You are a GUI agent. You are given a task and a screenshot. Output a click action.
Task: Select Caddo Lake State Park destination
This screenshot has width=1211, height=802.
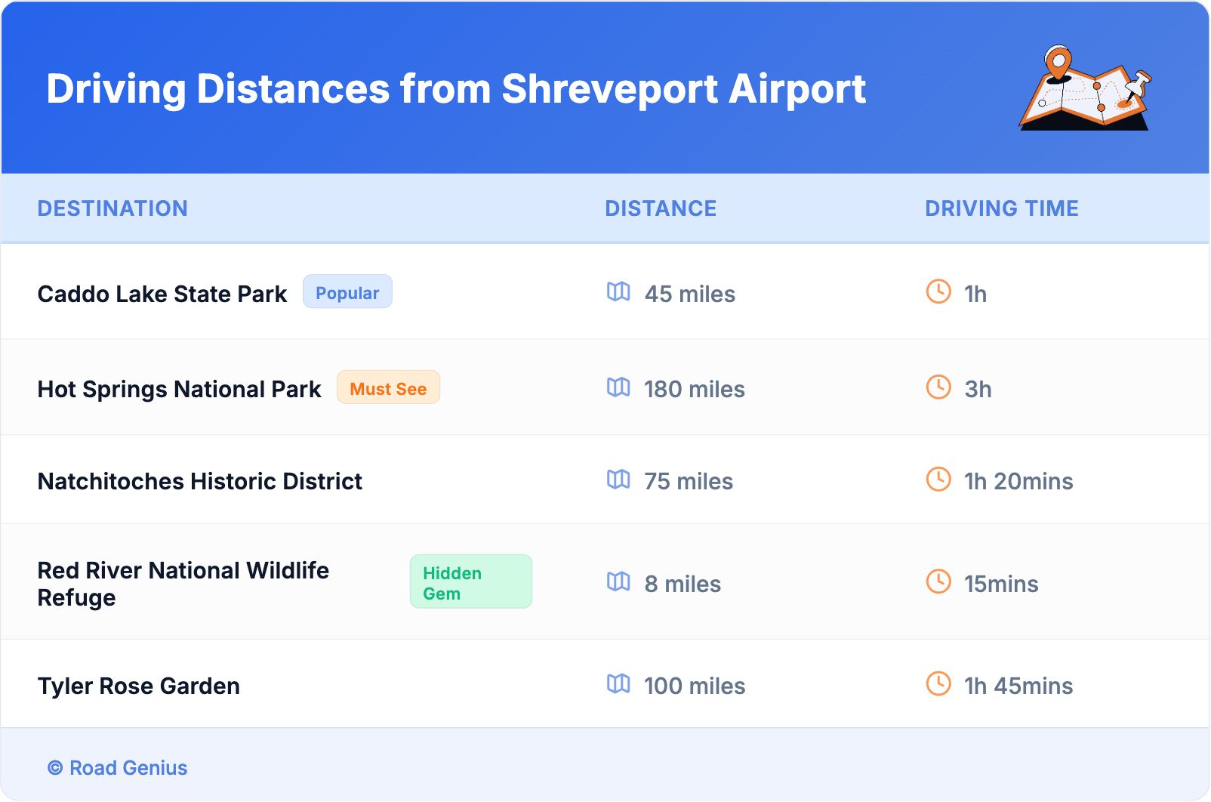pos(162,294)
